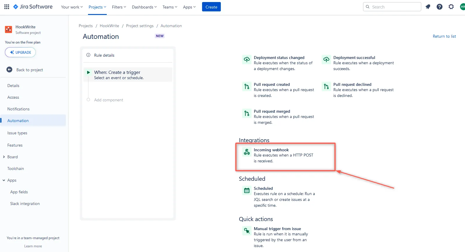This screenshot has width=465, height=252.
Task: Click the Incoming webhook icon
Action: [247, 152]
